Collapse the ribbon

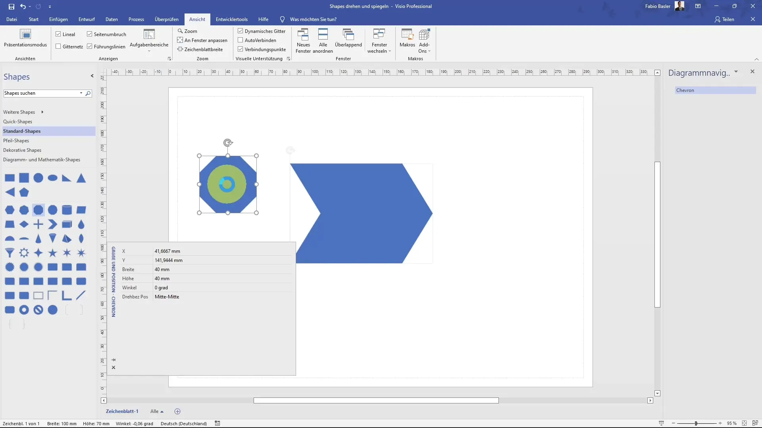coord(756,59)
